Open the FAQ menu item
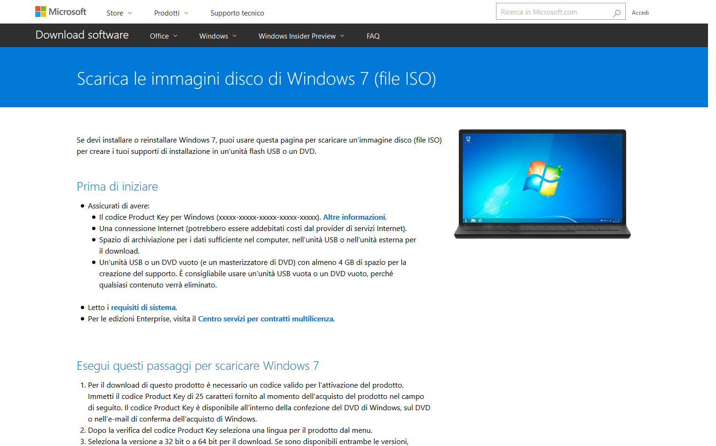The image size is (716, 446). [373, 36]
